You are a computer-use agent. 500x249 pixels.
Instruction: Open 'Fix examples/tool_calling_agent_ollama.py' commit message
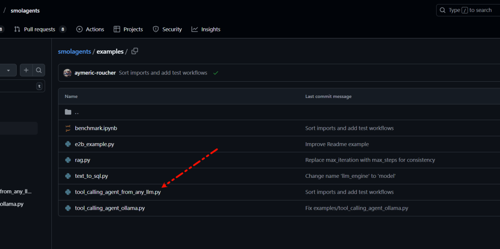357,208
